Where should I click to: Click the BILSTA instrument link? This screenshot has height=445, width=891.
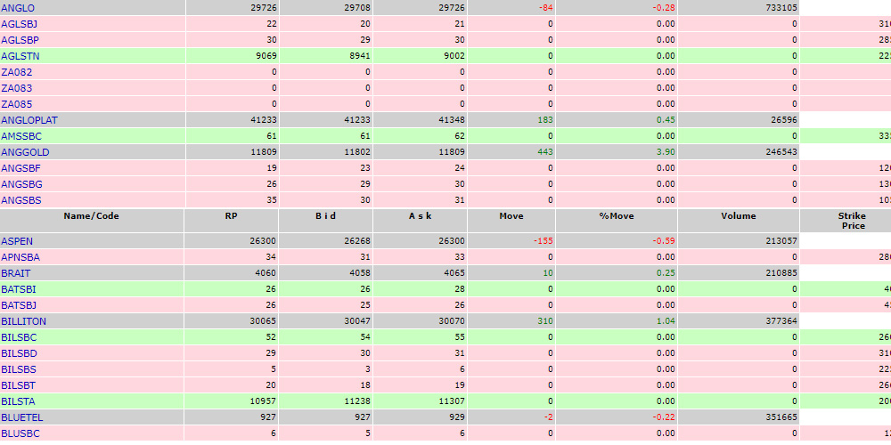click(19, 401)
